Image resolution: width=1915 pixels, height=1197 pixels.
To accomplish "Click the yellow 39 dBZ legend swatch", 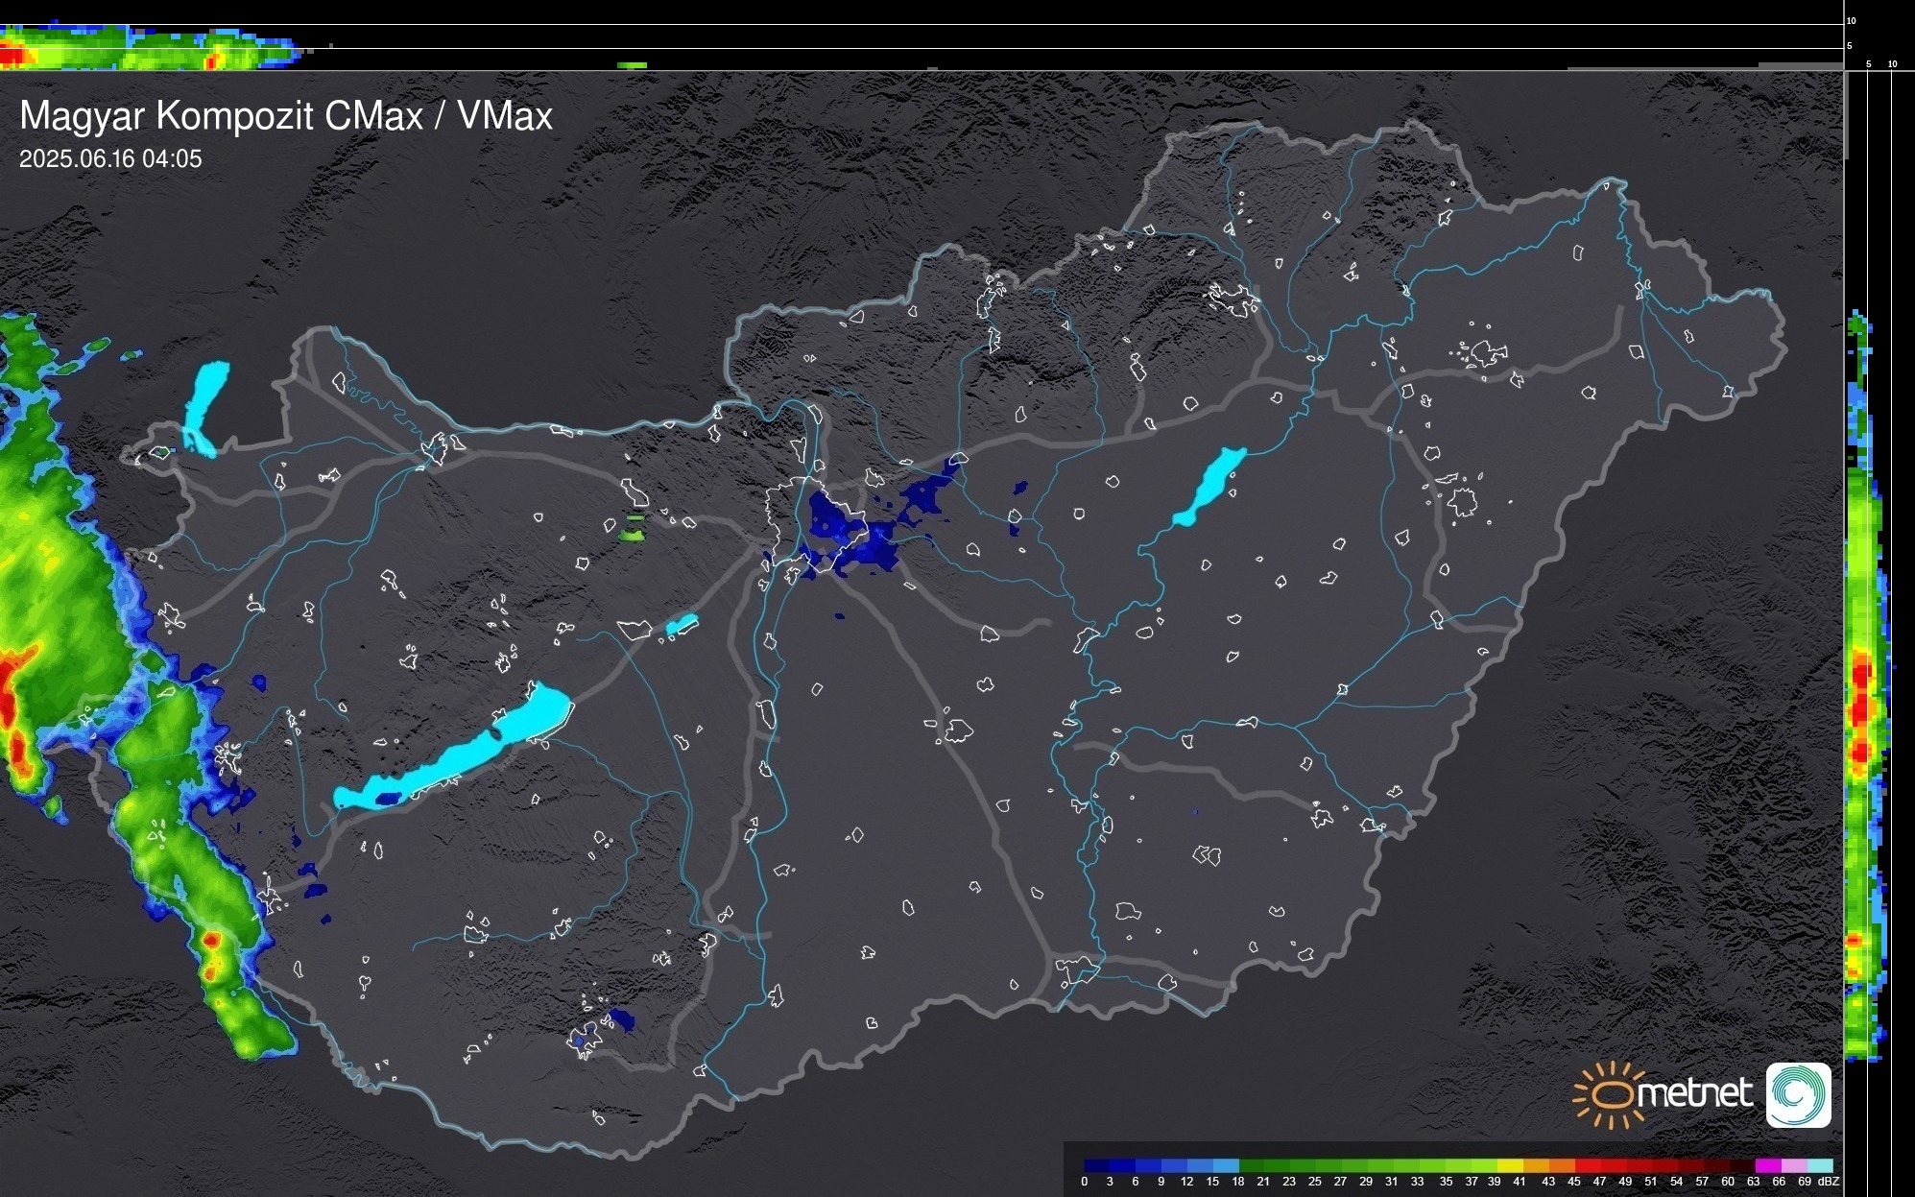I will (x=1509, y=1165).
